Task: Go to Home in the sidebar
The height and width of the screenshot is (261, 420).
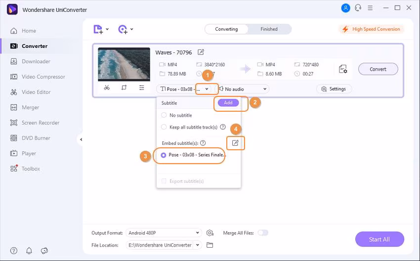Action: 23,31
